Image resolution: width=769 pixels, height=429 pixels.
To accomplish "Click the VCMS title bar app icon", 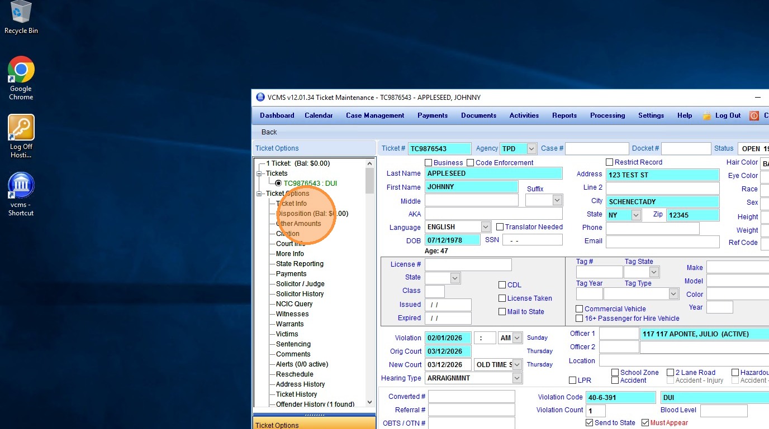I will point(260,97).
